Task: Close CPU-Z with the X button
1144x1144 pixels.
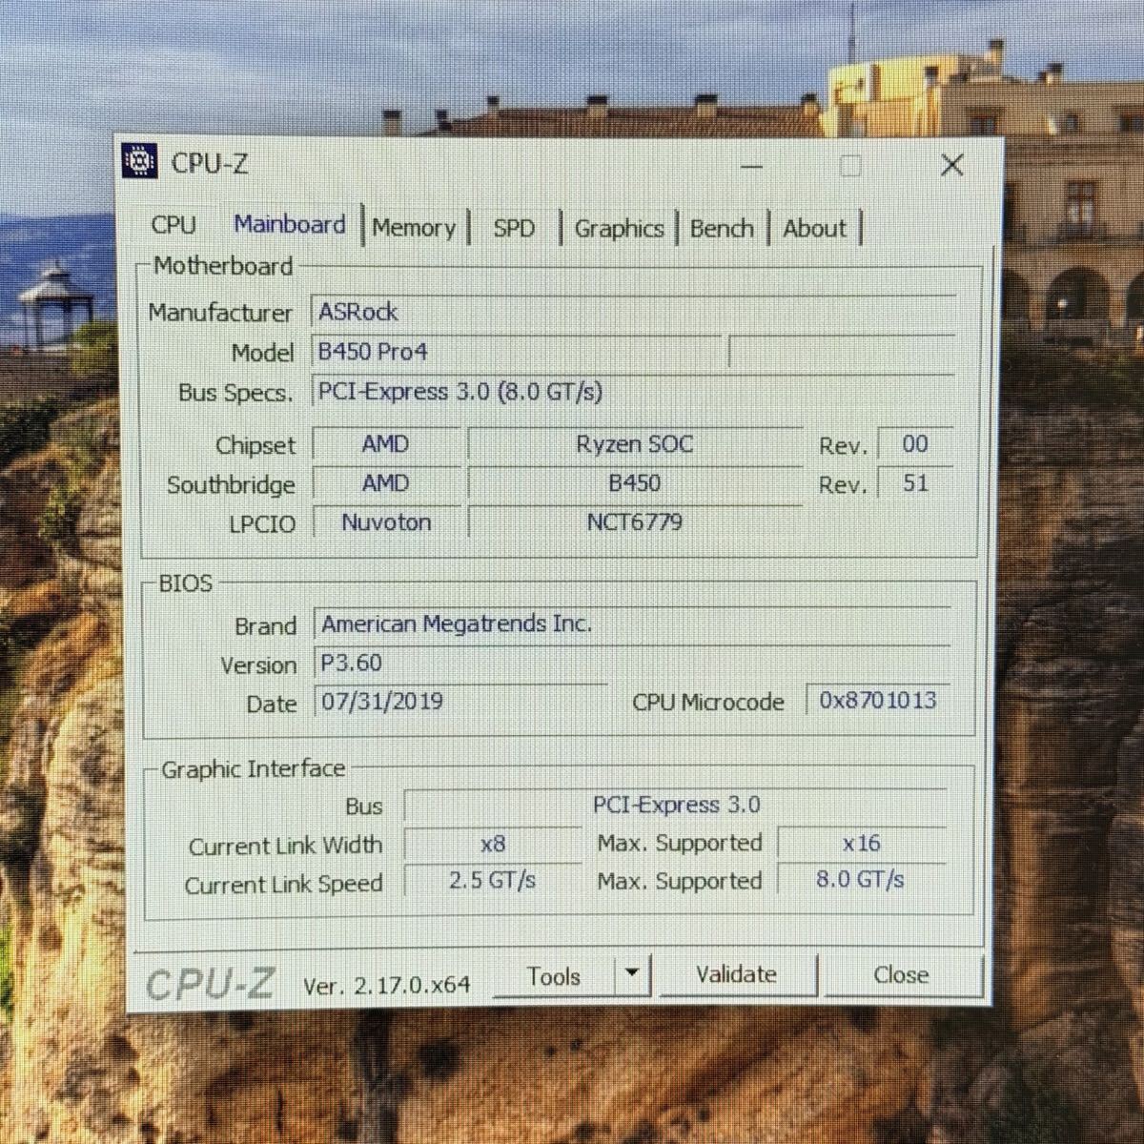Action: (x=951, y=165)
